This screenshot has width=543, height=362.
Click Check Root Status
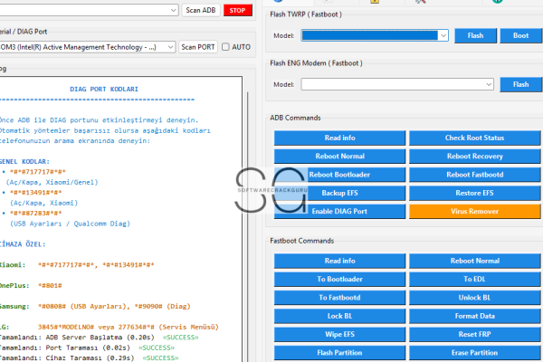(x=474, y=138)
